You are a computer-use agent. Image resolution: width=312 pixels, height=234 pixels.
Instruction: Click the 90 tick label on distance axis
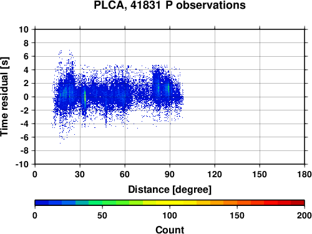(x=170, y=174)
